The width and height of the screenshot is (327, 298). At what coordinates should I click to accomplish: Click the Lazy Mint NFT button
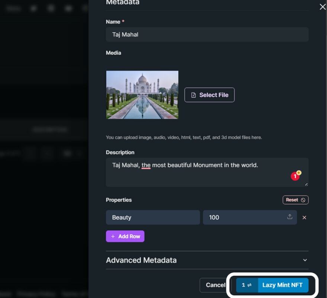click(282, 285)
